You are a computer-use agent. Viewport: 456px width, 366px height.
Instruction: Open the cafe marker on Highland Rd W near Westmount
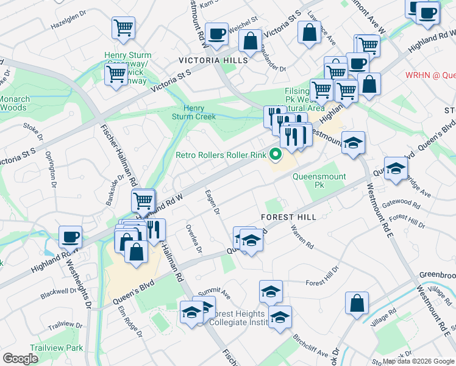[x=358, y=64]
